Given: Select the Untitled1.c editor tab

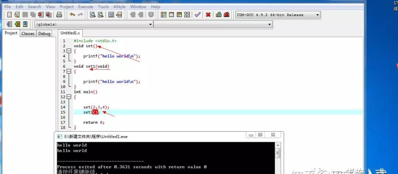Looking at the screenshot, I should pos(70,33).
